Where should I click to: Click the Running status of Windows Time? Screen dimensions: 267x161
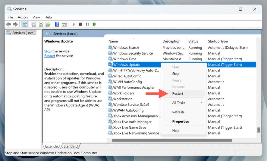coord(195,59)
